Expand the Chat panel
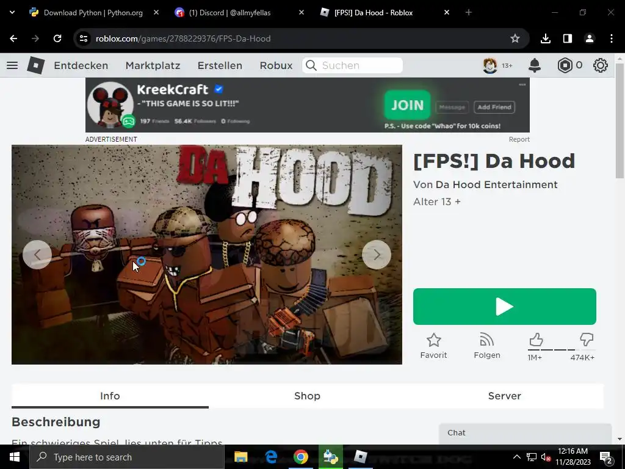Viewport: 625px width, 469px height. tap(525, 433)
